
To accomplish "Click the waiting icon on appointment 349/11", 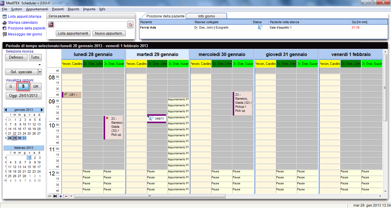I will pos(151,118).
